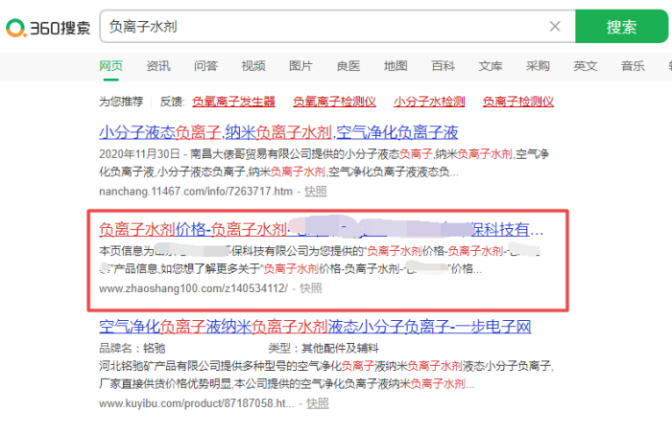The height and width of the screenshot is (435, 672).
Task: Open suggested search 小分子水检测
Action: (429, 102)
